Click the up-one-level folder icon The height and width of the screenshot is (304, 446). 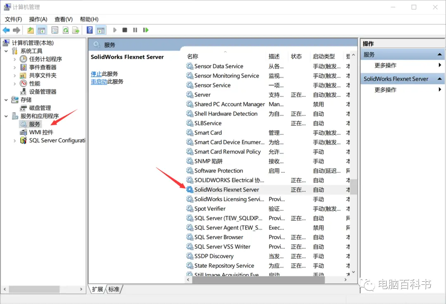[31, 30]
